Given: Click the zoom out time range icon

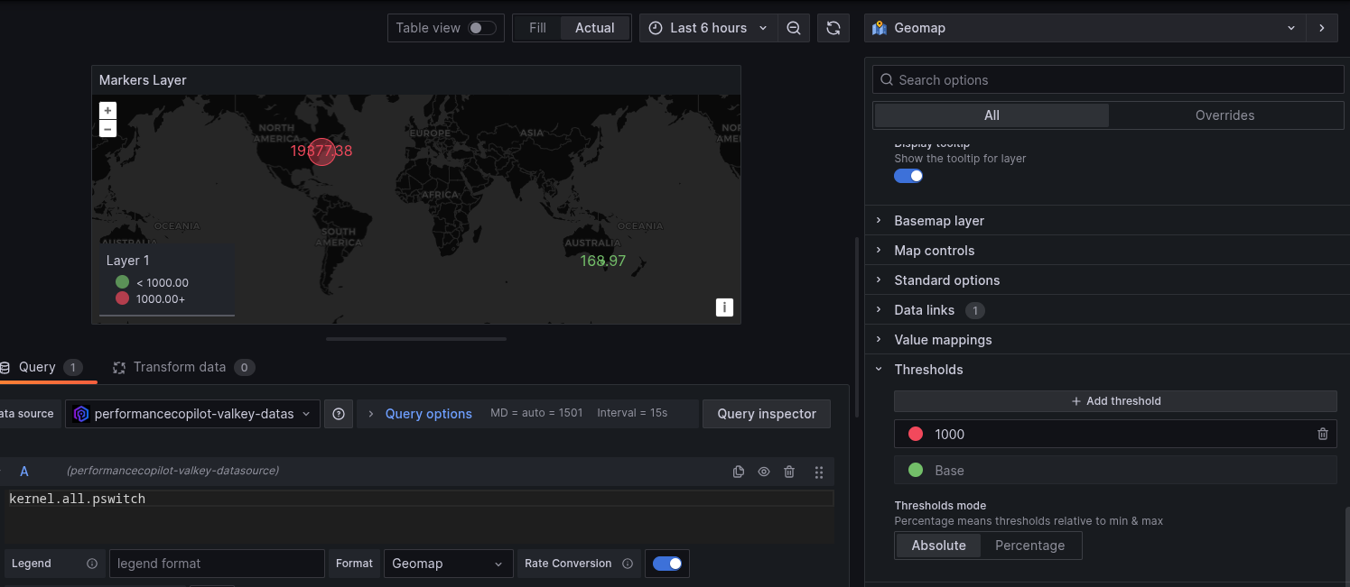Looking at the screenshot, I should tap(793, 28).
